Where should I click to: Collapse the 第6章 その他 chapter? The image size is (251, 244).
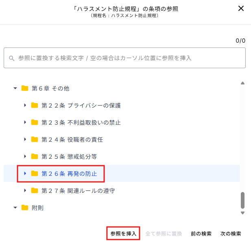click(15, 88)
